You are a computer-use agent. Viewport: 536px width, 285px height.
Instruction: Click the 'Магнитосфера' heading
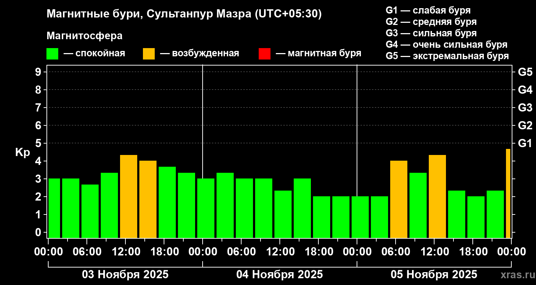(85, 36)
